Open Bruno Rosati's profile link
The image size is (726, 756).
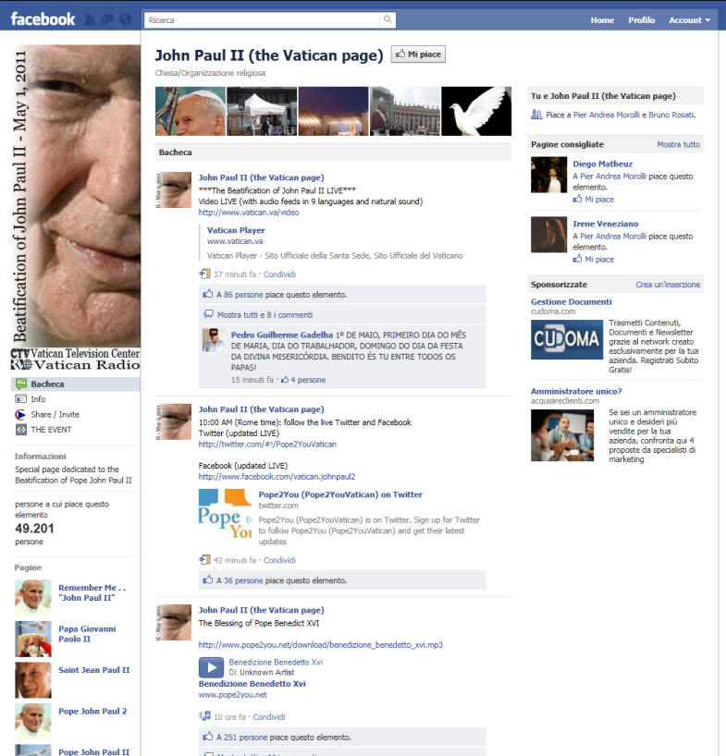(x=671, y=115)
